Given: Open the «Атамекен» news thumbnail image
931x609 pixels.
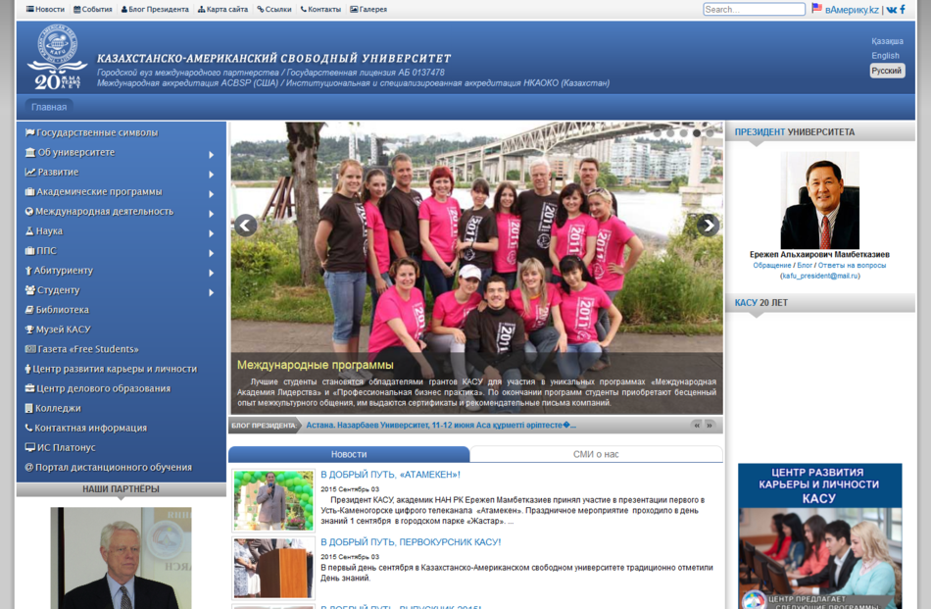Looking at the screenshot, I should coord(273,500).
